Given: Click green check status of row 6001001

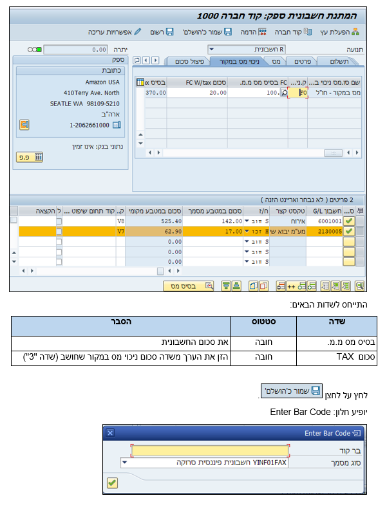Looking at the screenshot, I should [349, 221].
